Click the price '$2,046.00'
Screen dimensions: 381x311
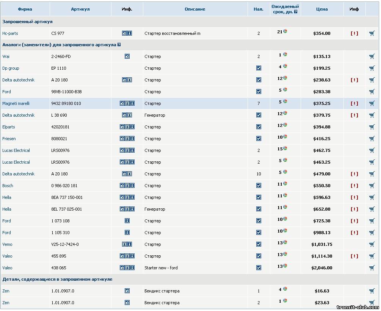coord(322,268)
